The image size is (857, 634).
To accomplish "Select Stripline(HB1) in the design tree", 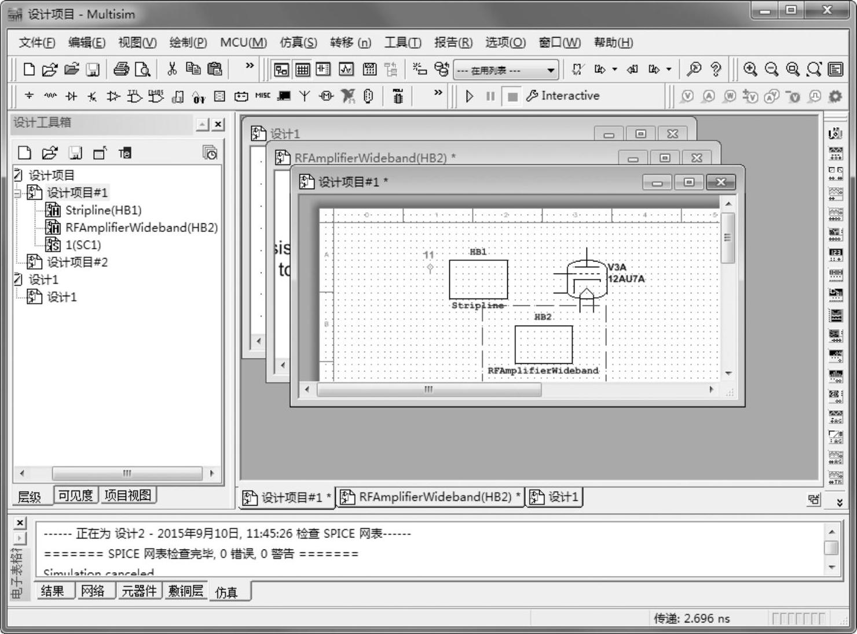I will point(103,210).
